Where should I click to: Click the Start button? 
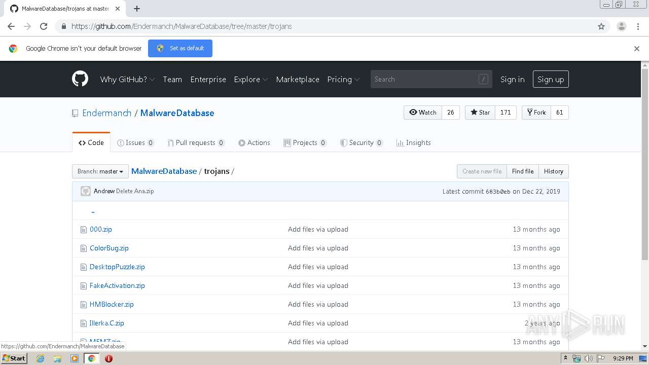pyautogui.click(x=14, y=358)
